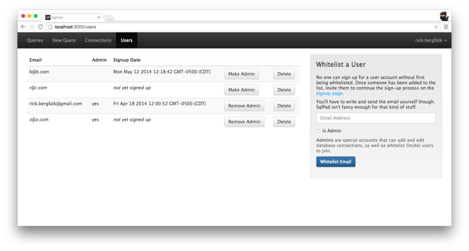The image size is (469, 251).
Task: Click the Is Admin label text
Action: coord(332,131)
